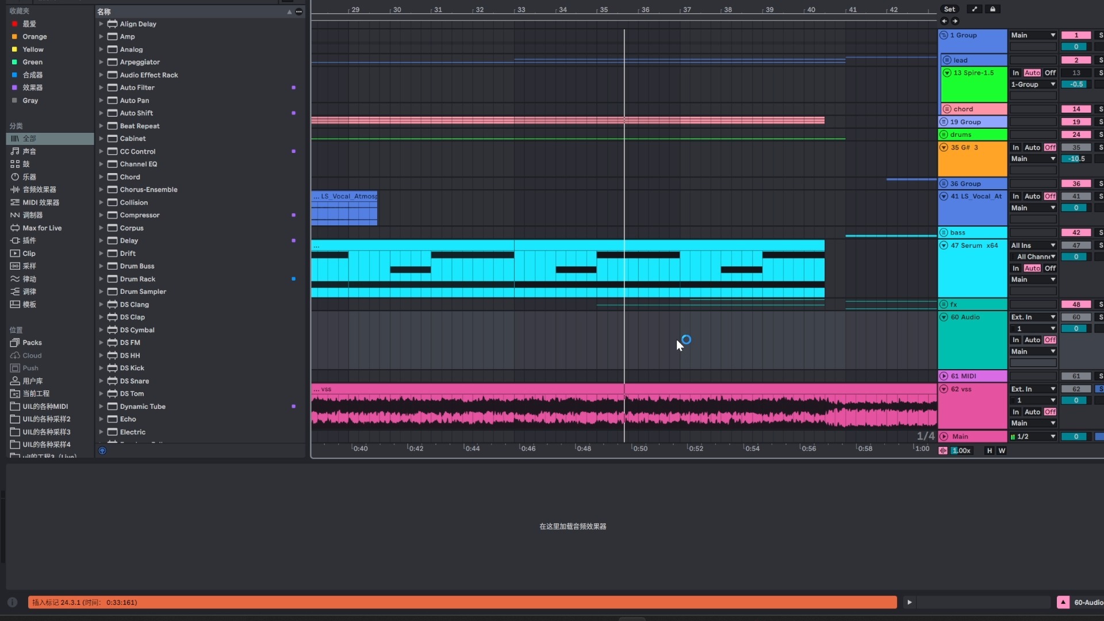Image resolution: width=1104 pixels, height=621 pixels.
Task: Expand the Align Delay device folder
Action: (101, 24)
